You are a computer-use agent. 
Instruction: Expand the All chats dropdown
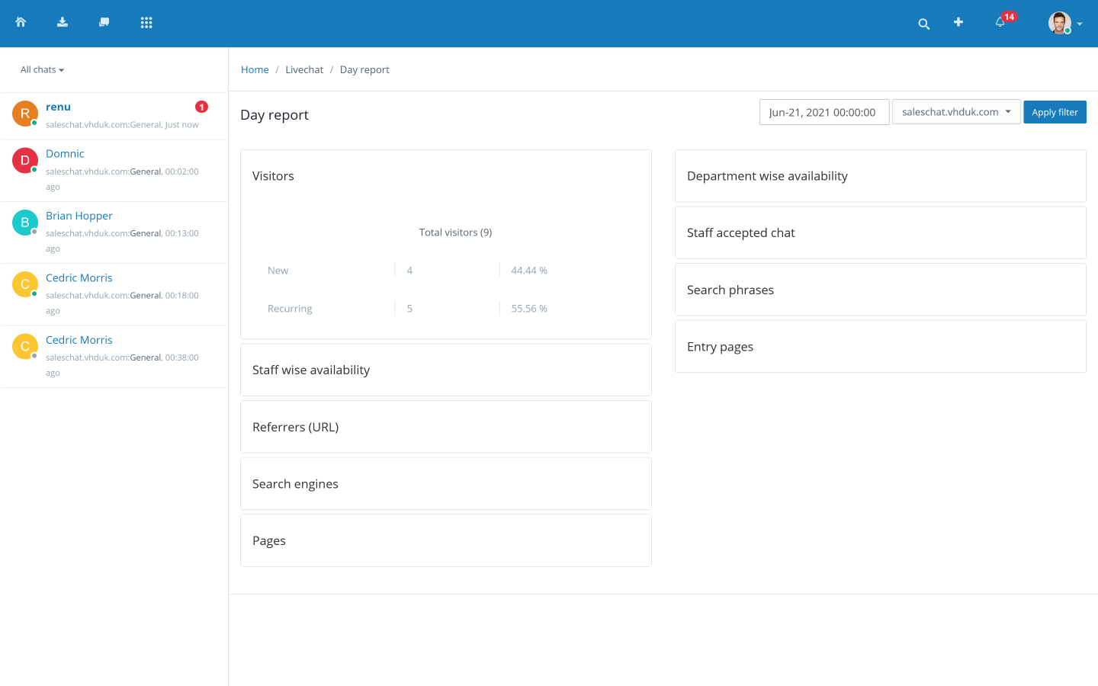click(42, 69)
